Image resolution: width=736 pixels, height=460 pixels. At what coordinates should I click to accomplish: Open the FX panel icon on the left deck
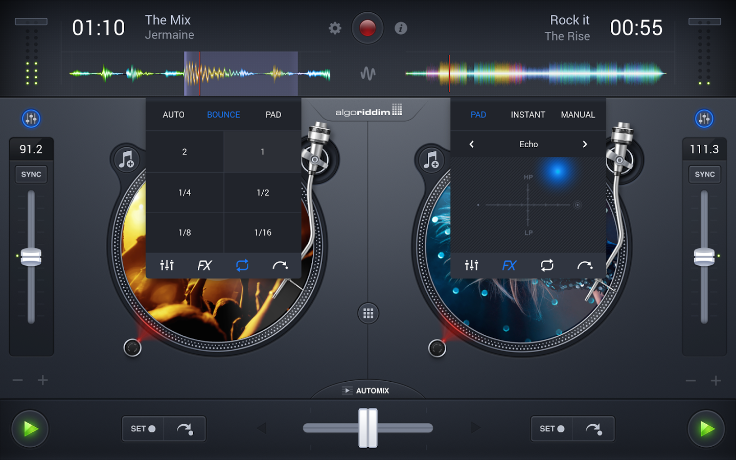[204, 265]
